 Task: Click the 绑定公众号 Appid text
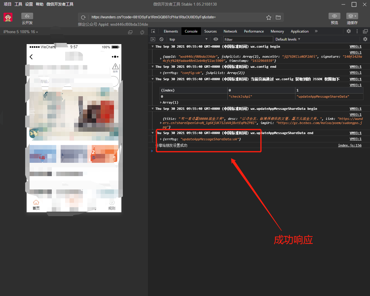click(x=113, y=24)
